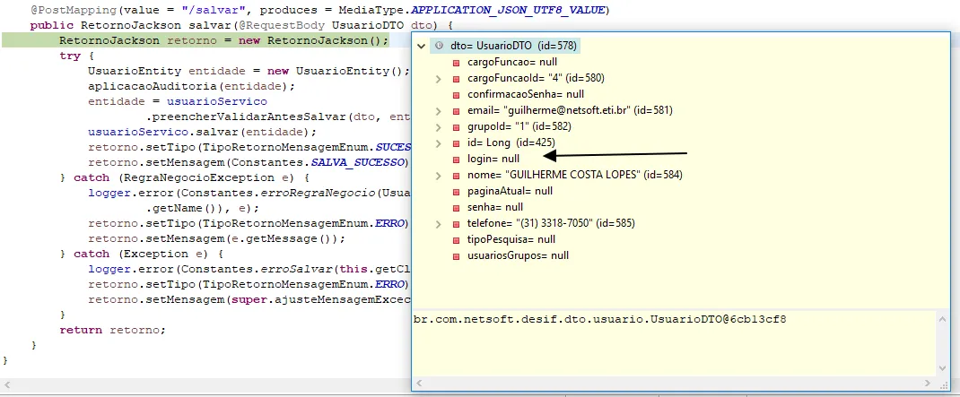Screen dimensions: 960x397
Task: Click the field icon beside tipoPesquisa
Action: [456, 240]
